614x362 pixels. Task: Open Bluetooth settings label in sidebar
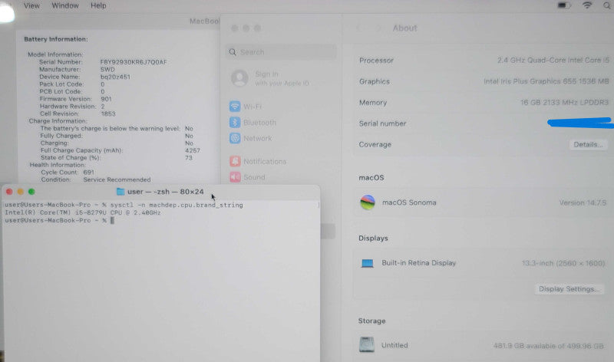pos(259,123)
